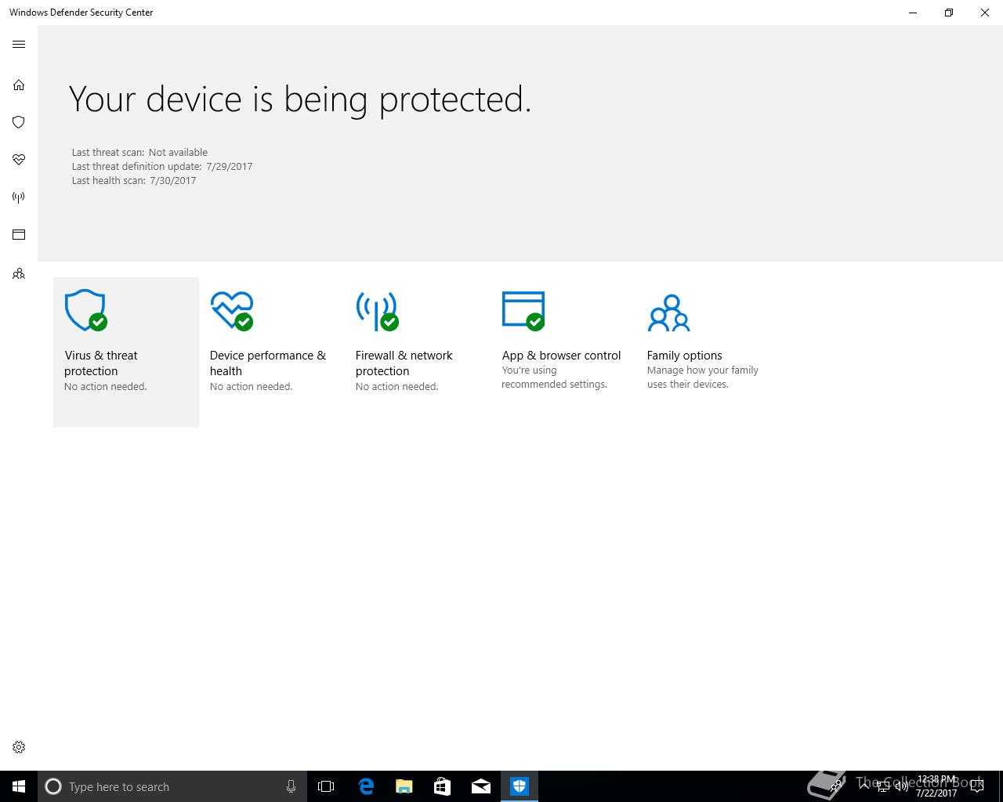Open Virus & threat protection shield in sidebar
The image size is (1003, 802).
[x=19, y=122]
